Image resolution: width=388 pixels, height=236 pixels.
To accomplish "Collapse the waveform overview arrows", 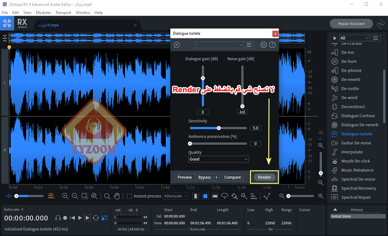I will click(5, 38).
